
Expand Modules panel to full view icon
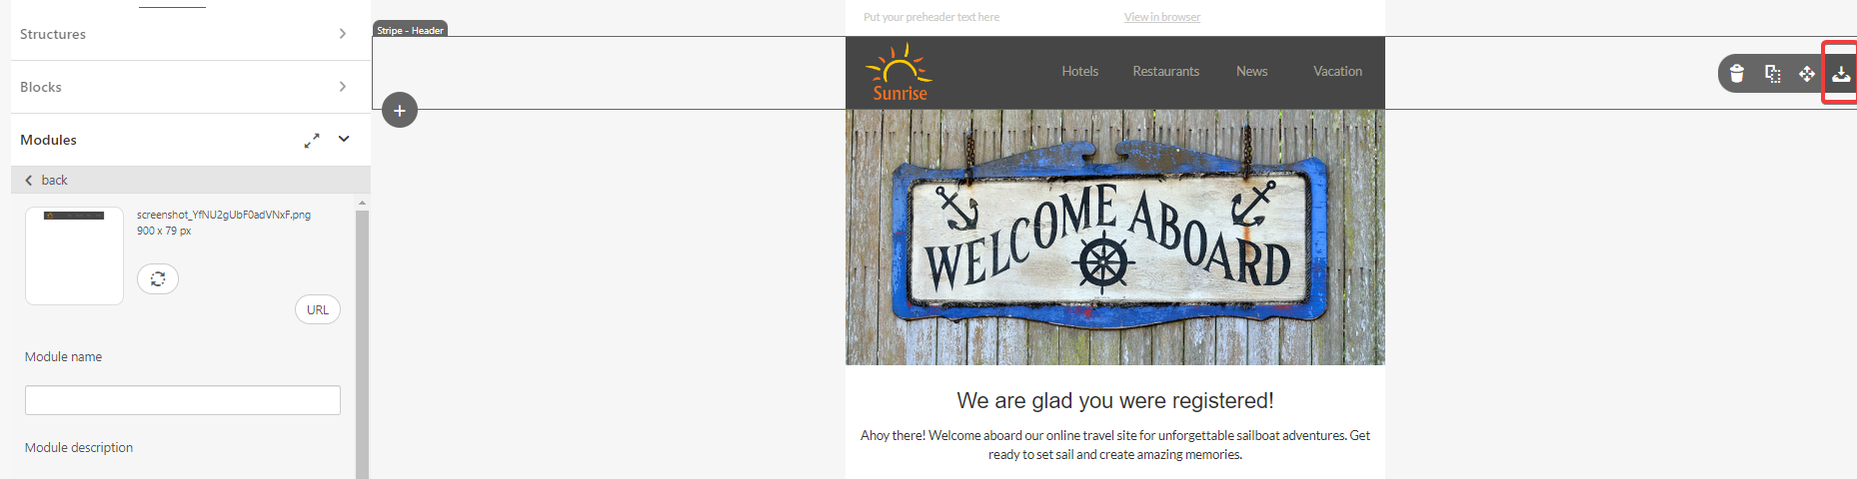tap(312, 141)
